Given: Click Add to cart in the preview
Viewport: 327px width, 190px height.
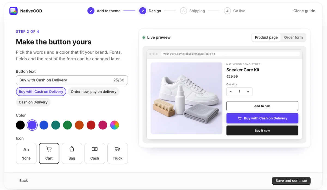Looking at the screenshot, I should tap(262, 106).
